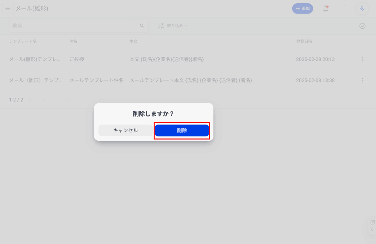Click the 本文 column header
The width and height of the screenshot is (376, 244).
tap(133, 41)
